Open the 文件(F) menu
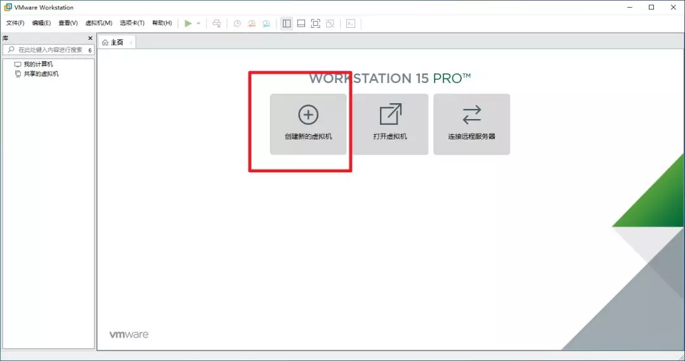This screenshot has height=361, width=685. click(x=15, y=23)
